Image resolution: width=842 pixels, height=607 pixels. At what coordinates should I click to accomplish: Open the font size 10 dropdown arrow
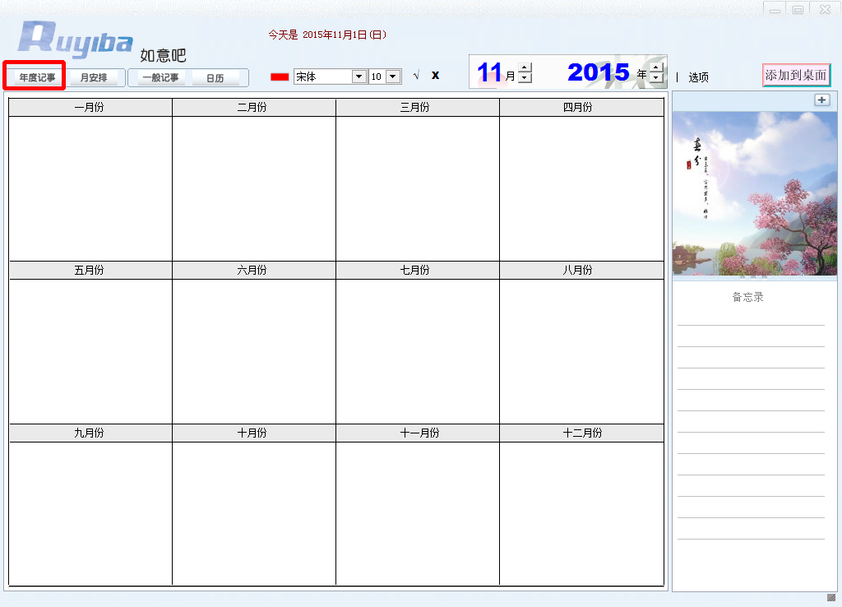393,76
